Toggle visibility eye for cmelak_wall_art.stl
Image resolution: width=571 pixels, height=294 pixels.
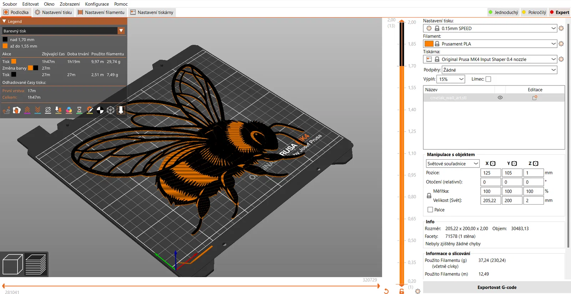tap(500, 98)
